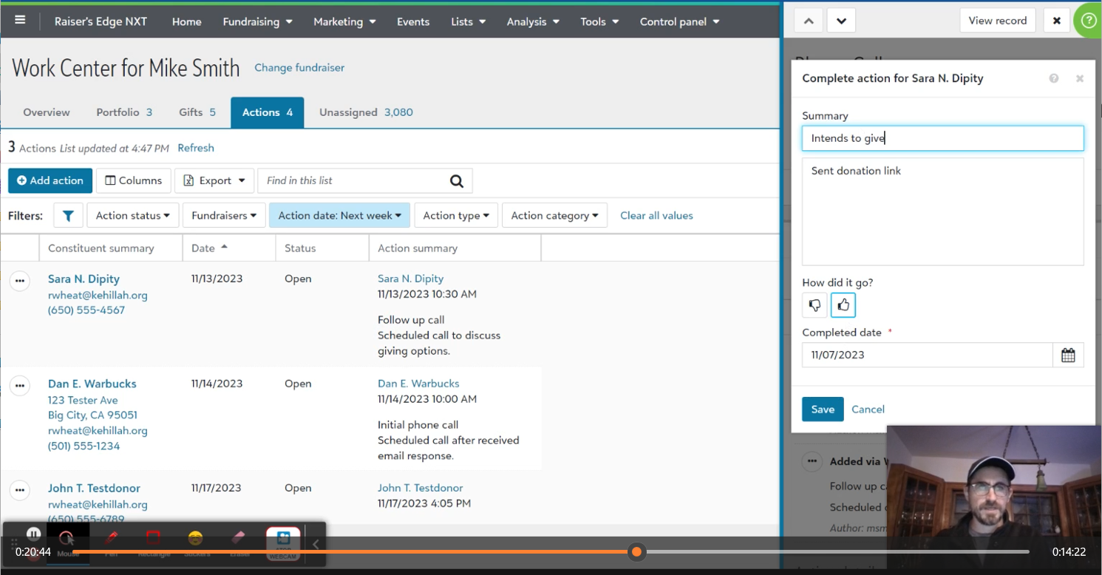Click the Add action button
Screen dimensions: 1102x575
(x=50, y=180)
